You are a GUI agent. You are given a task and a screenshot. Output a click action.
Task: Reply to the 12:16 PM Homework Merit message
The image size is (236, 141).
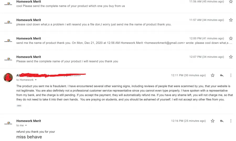coord(222,121)
